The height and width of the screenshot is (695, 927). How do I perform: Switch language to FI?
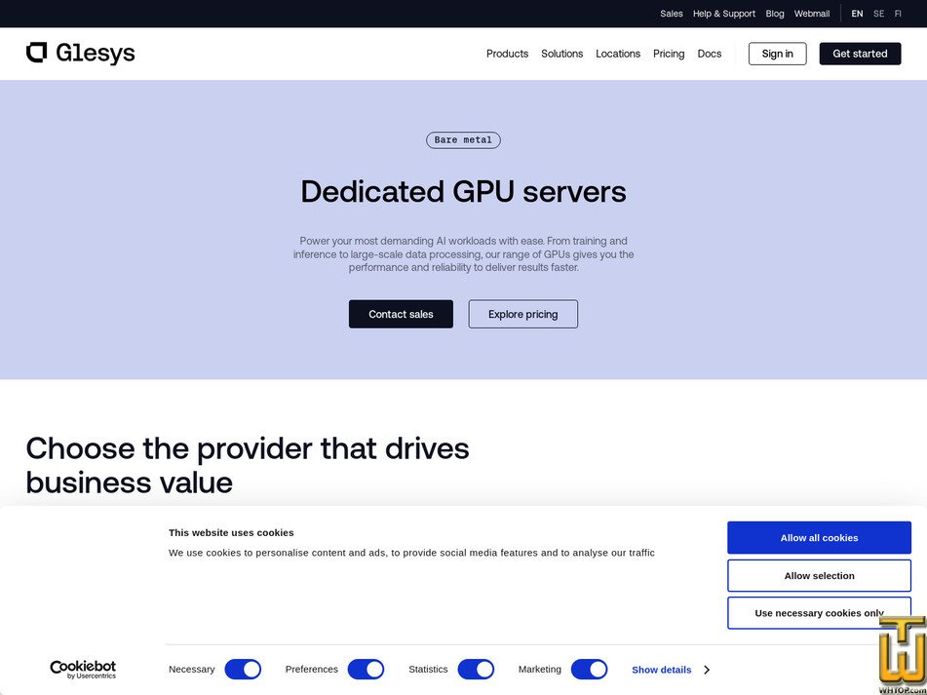point(898,14)
